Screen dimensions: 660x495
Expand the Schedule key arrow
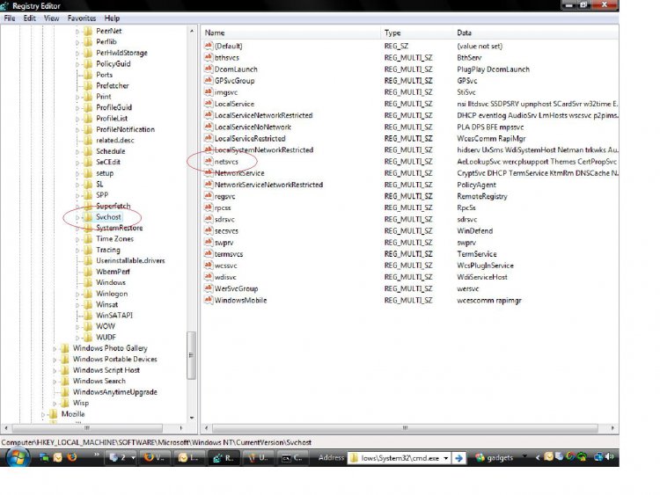pos(77,152)
